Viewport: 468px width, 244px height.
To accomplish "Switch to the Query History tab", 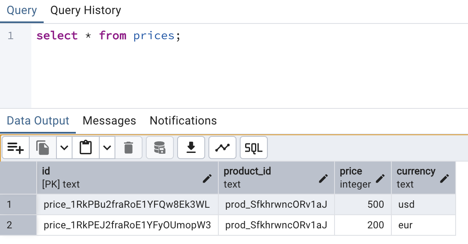I will coord(86,10).
